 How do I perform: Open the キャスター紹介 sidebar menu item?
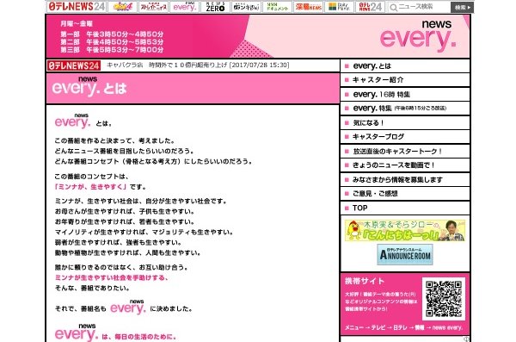(405, 80)
